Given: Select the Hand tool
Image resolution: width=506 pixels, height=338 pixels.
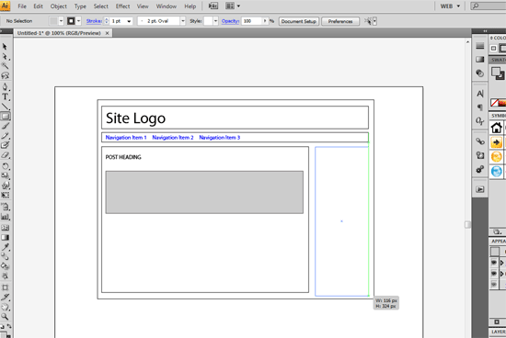Looking at the screenshot, I should 5,307.
